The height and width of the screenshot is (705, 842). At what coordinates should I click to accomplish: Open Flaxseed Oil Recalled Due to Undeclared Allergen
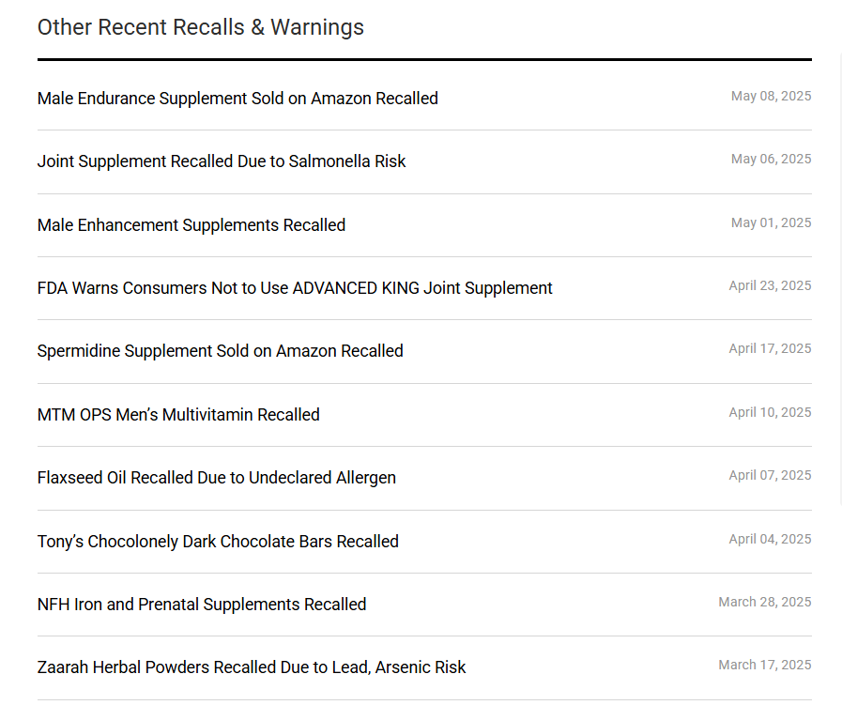pos(217,478)
